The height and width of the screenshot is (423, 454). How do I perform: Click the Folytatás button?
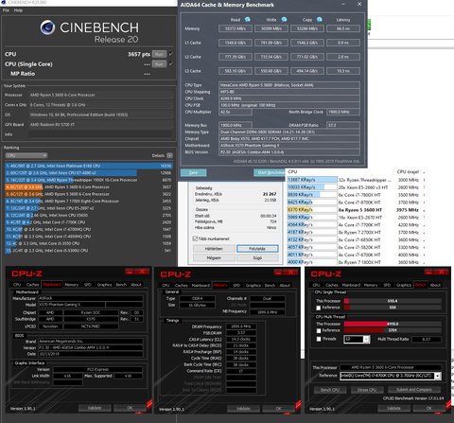(257, 249)
